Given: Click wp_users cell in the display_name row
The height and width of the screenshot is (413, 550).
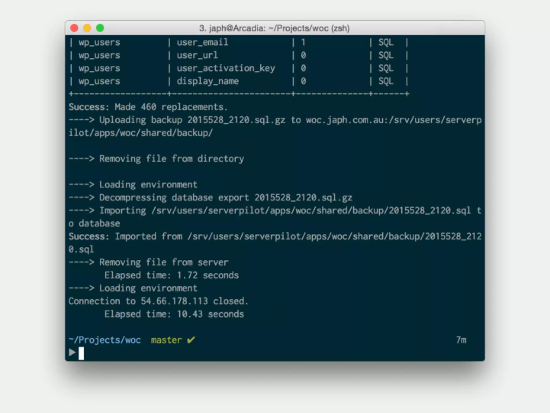Looking at the screenshot, I should (99, 81).
